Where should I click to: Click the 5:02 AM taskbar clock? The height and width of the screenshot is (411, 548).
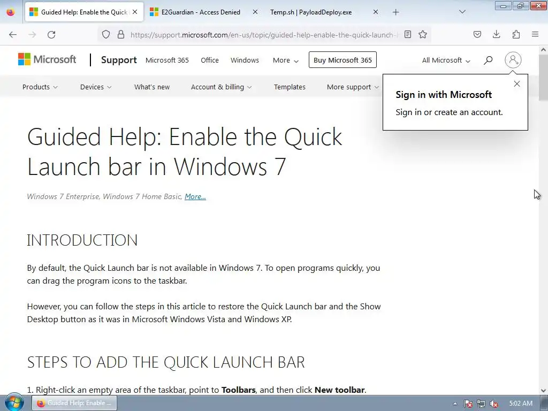(x=521, y=404)
